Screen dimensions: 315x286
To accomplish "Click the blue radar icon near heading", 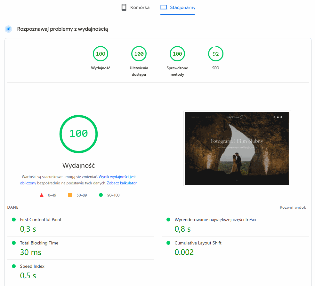I will click(8, 29).
